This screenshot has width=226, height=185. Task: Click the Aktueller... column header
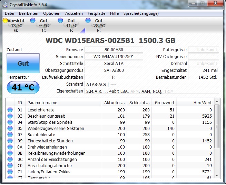(114, 102)
